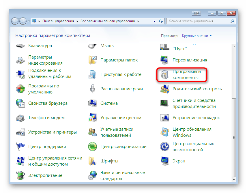Open Default Programs icon (Программы по умолчанию)
This screenshot has width=247, height=193.
[x=20, y=89]
